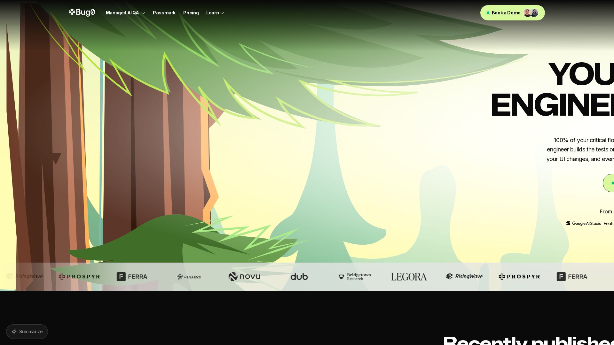The image size is (614, 345).
Task: Expand the Managed AI QA menu
Action: click(x=125, y=13)
